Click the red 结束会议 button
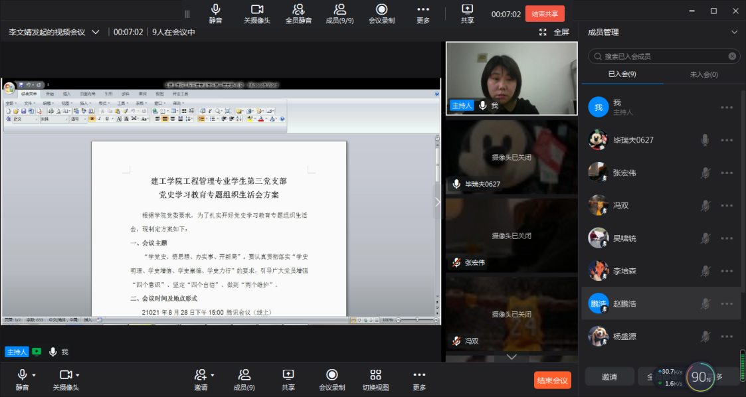746x397 pixels. click(x=552, y=380)
